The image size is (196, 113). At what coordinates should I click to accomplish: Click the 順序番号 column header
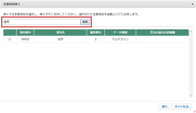pos(96,33)
